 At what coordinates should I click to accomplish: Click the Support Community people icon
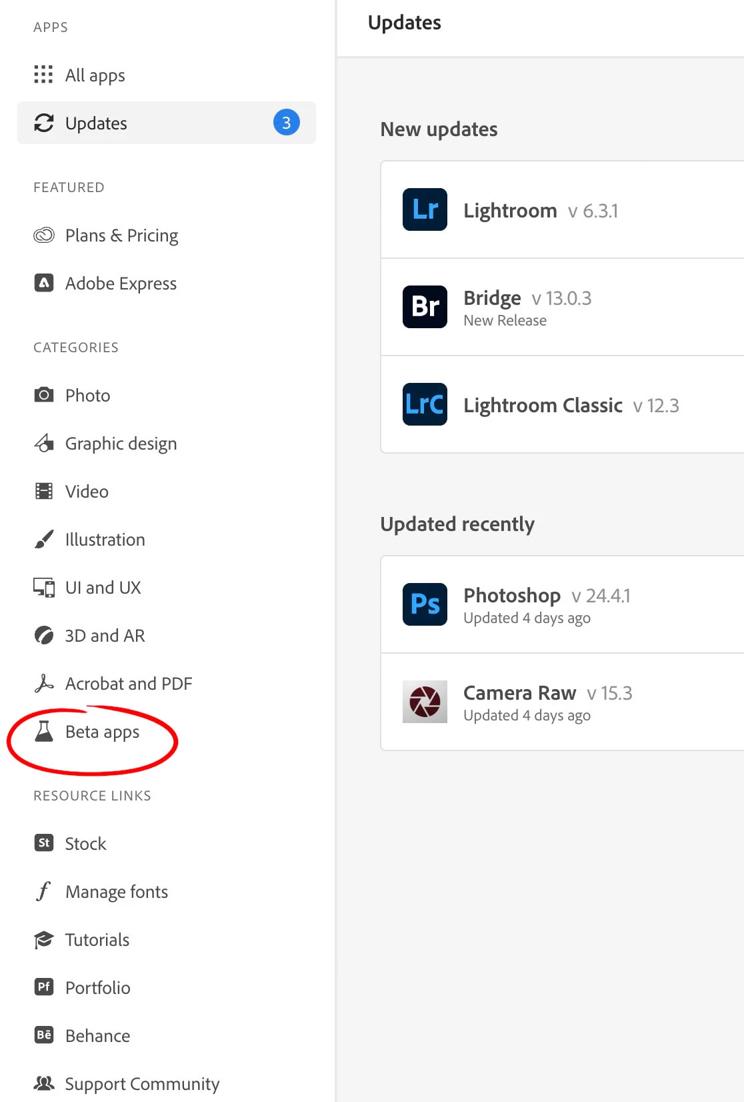coord(44,1083)
